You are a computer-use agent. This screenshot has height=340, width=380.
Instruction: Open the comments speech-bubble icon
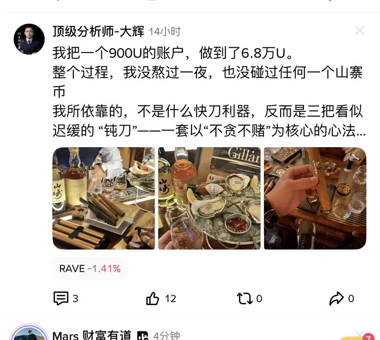click(x=61, y=298)
